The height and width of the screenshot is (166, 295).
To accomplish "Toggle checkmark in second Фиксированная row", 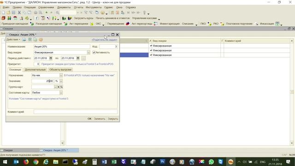I will (x=151, y=50).
